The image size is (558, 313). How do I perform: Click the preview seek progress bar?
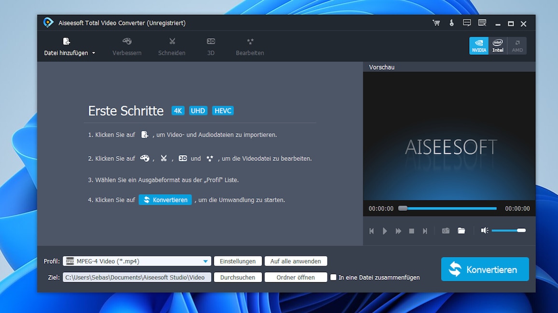[x=447, y=209]
